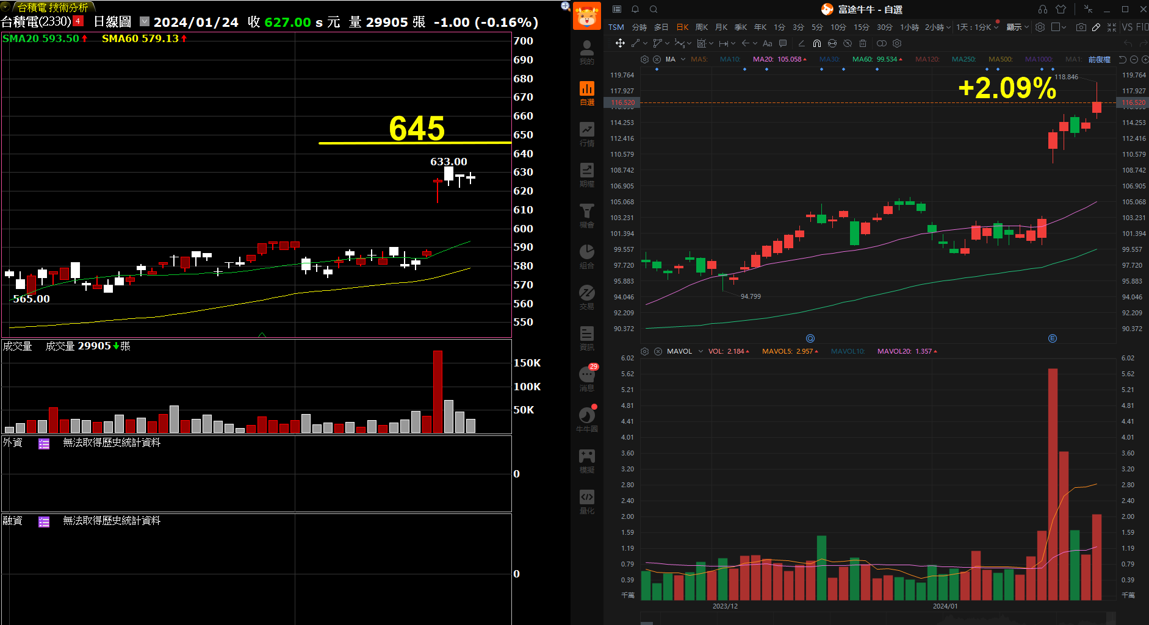Open the 資訊 news sidebar icon
This screenshot has width=1149, height=625.
pos(586,338)
